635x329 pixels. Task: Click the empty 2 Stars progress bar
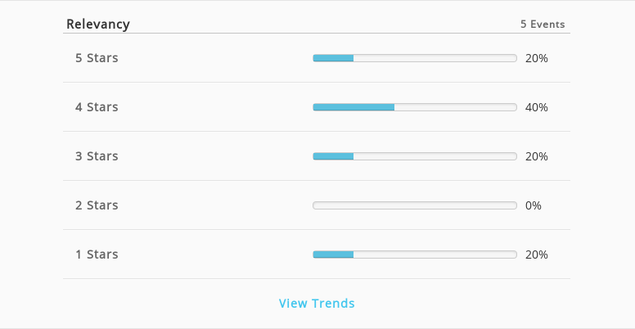(415, 205)
